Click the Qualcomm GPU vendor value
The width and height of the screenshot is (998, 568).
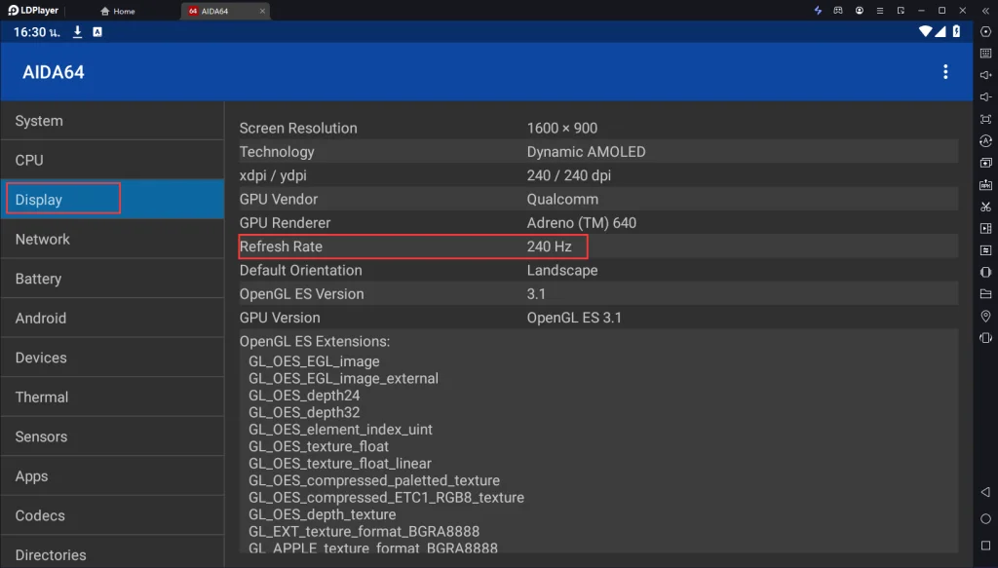tap(562, 199)
